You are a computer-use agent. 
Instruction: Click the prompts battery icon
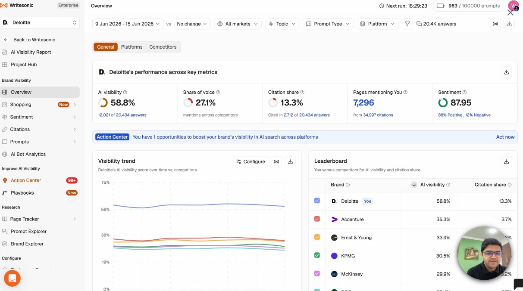click(441, 6)
